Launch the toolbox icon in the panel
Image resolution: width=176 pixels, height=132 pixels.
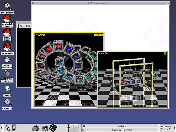[35, 128]
